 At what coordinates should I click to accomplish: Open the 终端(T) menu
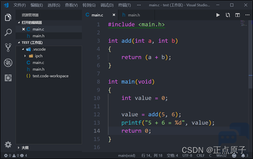tap(124, 5)
